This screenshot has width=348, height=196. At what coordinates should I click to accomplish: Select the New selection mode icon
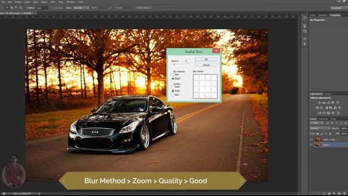pos(7,8)
